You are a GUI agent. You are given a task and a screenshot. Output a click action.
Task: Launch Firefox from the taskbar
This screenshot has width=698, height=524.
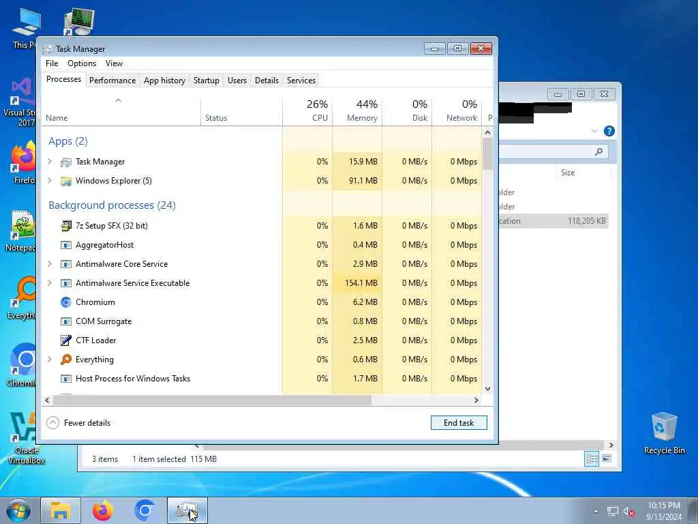(x=103, y=510)
